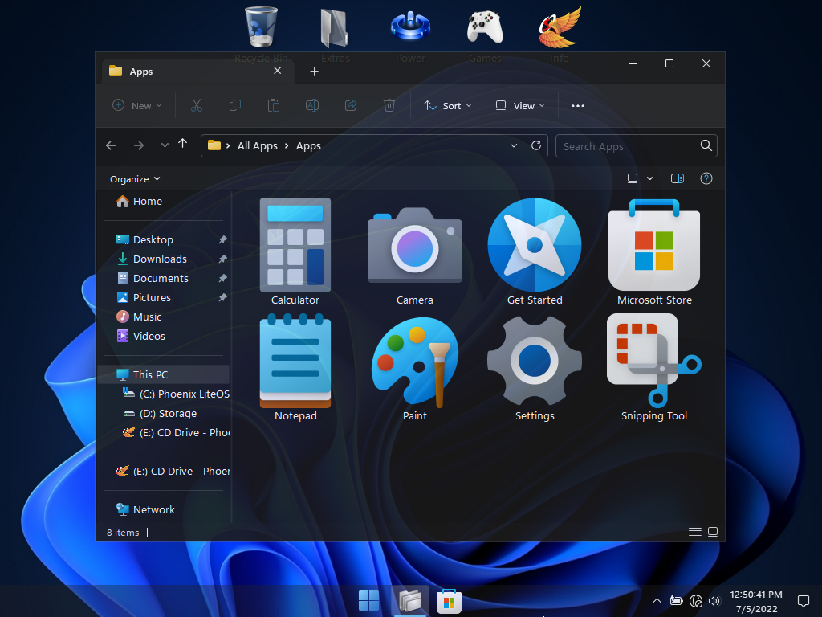The height and width of the screenshot is (617, 822).
Task: Open the notification center icon
Action: [803, 601]
